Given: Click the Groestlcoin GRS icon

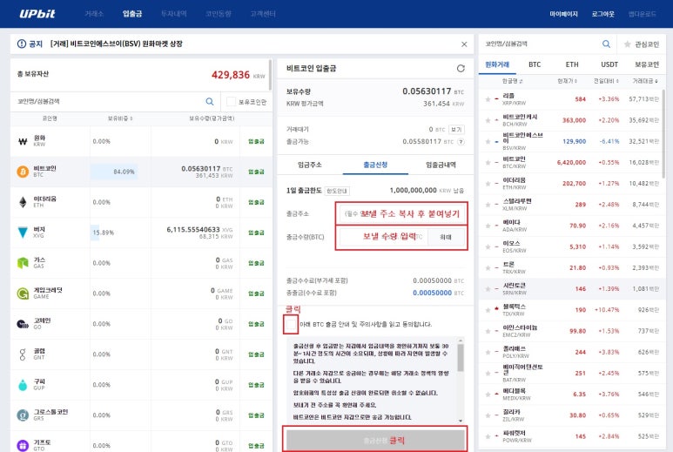Looking at the screenshot, I should coord(23,415).
